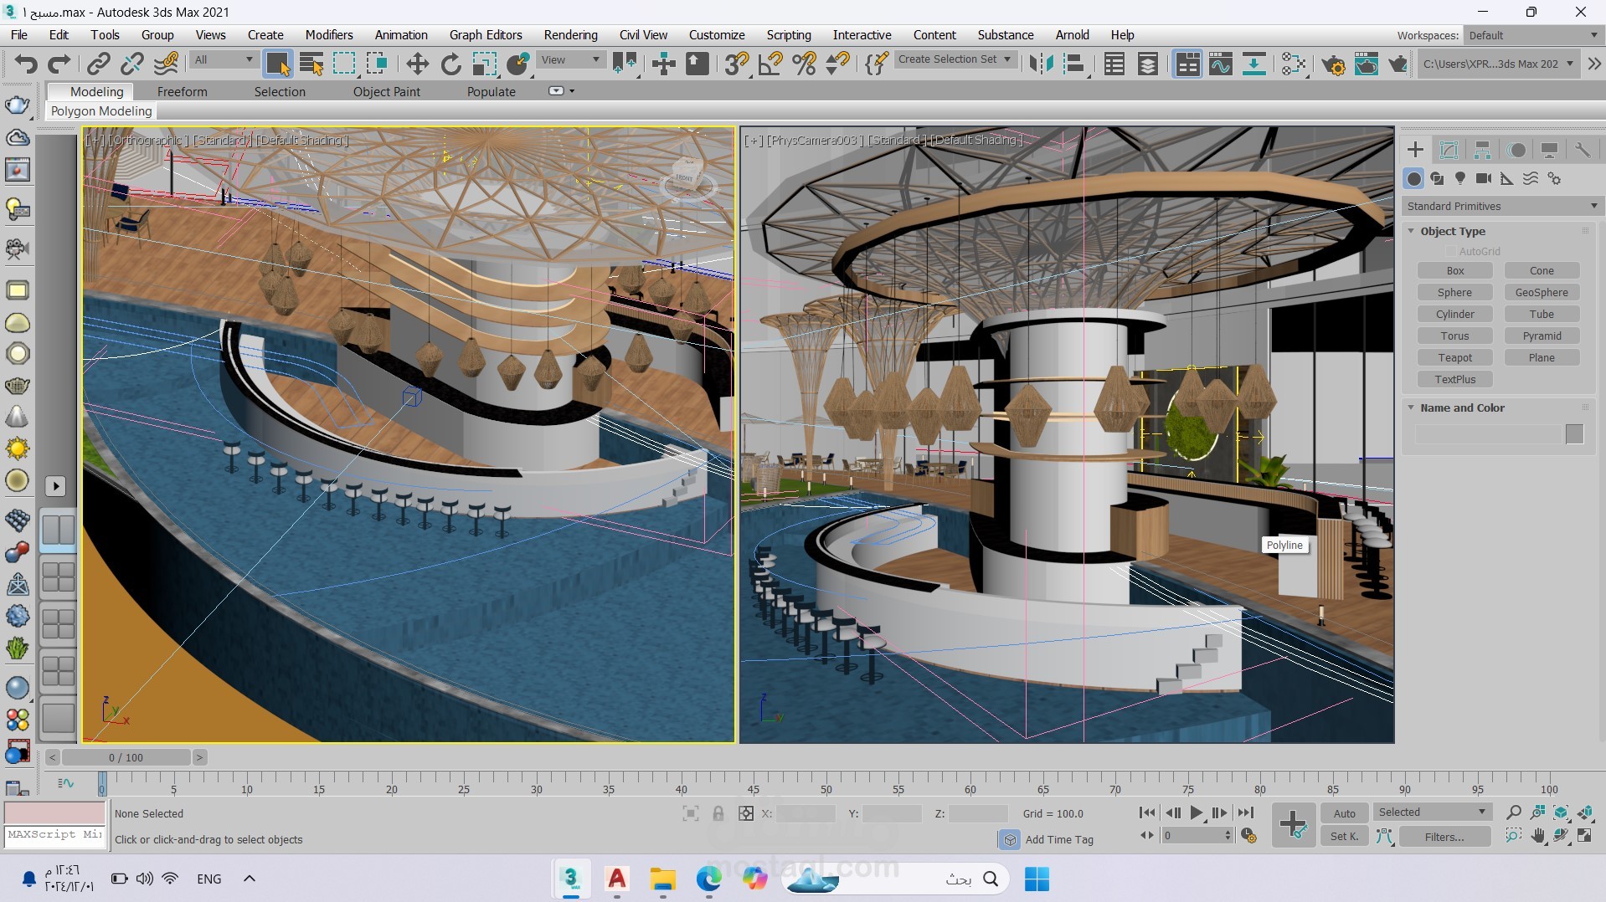Viewport: 1606px width, 902px height.
Task: Switch to the Freeform ribbon tab
Action: tap(182, 91)
